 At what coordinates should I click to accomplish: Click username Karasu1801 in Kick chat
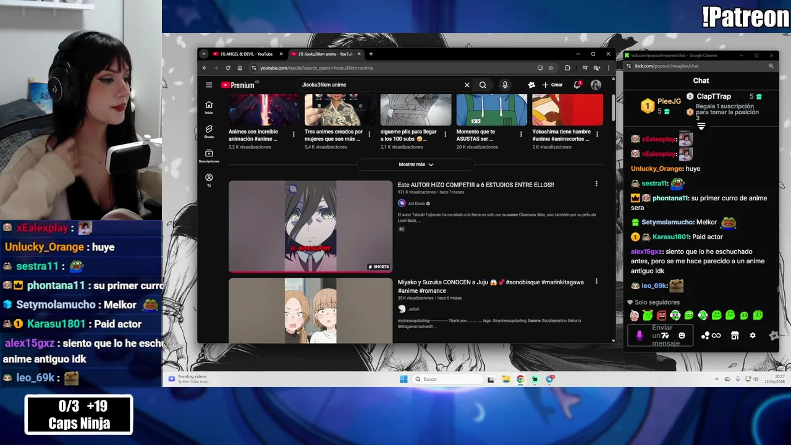coord(670,237)
